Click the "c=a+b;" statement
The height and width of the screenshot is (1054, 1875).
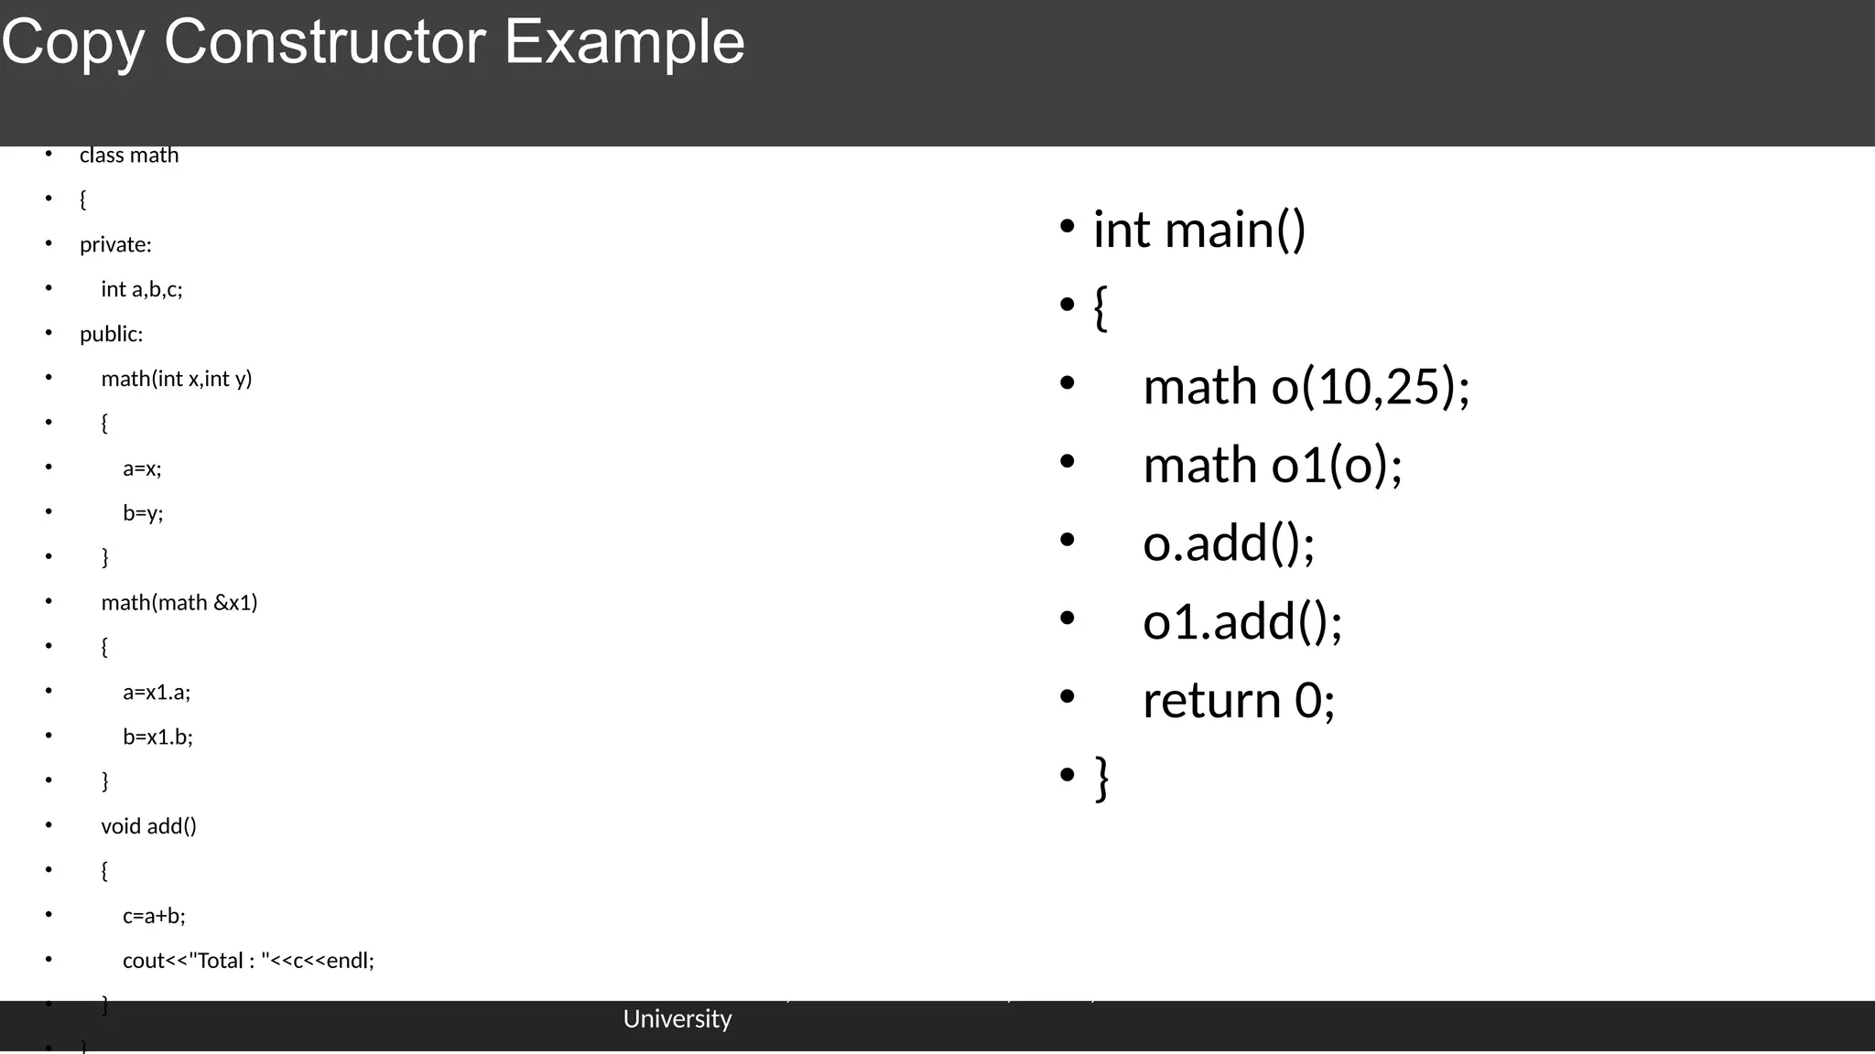click(x=154, y=916)
